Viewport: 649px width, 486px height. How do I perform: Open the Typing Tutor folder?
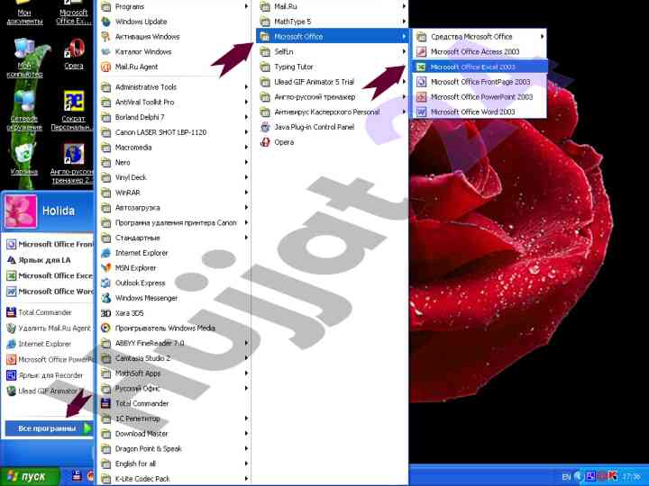tap(332, 67)
